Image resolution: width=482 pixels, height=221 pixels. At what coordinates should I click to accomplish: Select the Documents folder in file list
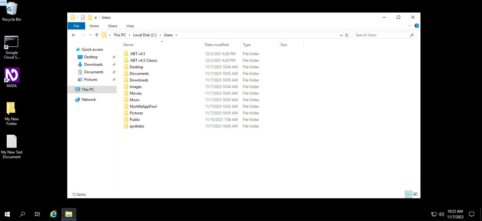pos(139,74)
